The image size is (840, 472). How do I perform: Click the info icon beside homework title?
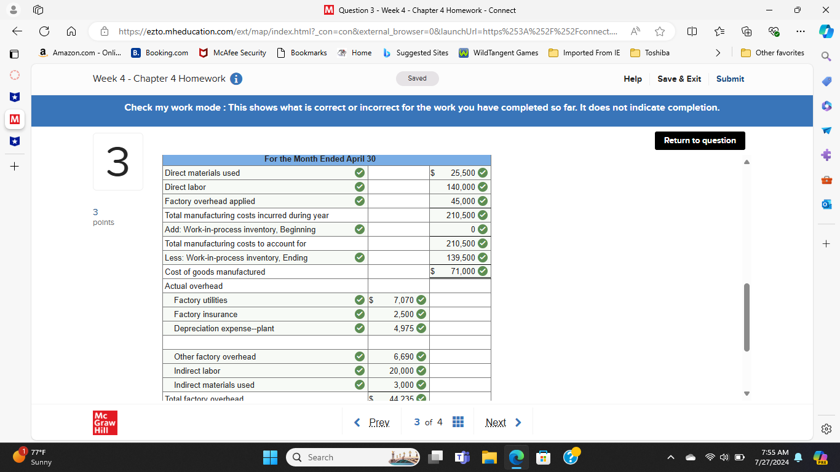(236, 79)
